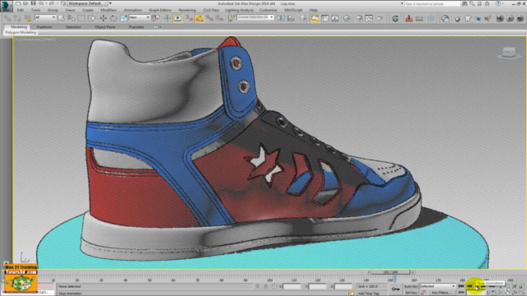The image size is (527, 296).
Task: Open the Help menu
Action: coord(313,10)
